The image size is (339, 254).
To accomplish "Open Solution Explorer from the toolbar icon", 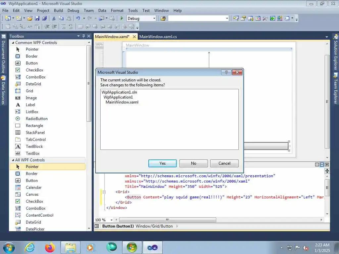I will pos(236,19).
